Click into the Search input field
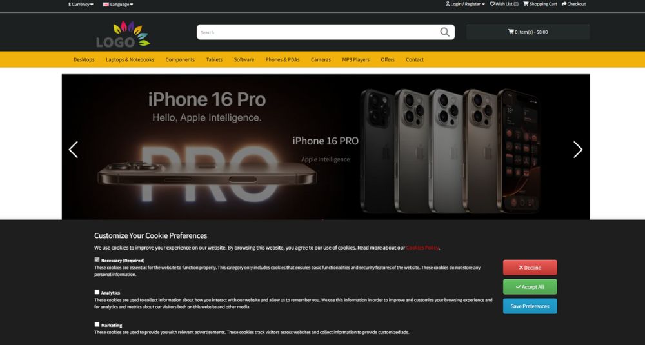645x345 pixels. [x=317, y=32]
